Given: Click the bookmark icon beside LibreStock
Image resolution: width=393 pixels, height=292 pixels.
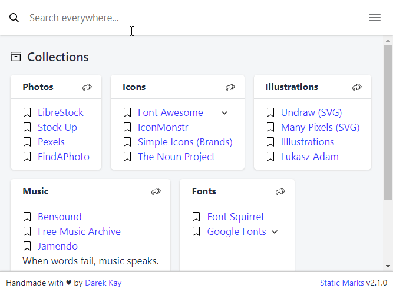Looking at the screenshot, I should [27, 112].
